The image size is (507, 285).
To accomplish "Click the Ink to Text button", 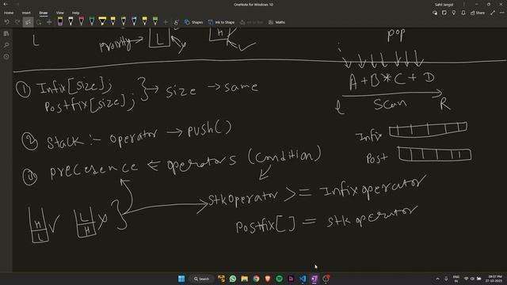I will click(251, 22).
